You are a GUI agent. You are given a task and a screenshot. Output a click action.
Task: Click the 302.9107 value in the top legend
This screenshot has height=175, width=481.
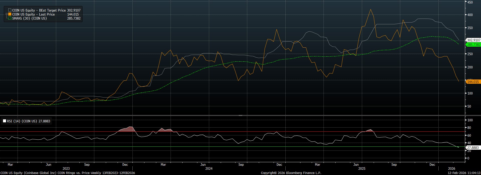[74, 11]
